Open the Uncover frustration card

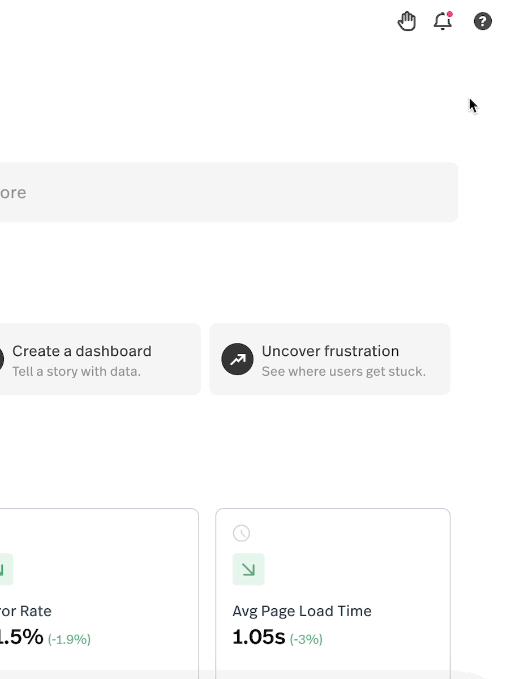(330, 359)
